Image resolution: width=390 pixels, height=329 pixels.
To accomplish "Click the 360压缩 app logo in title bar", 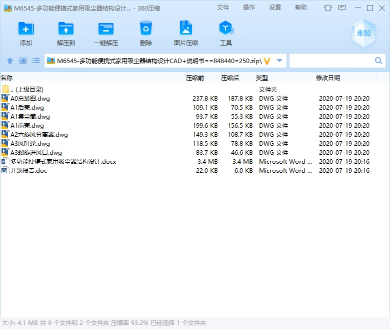I will (8, 8).
